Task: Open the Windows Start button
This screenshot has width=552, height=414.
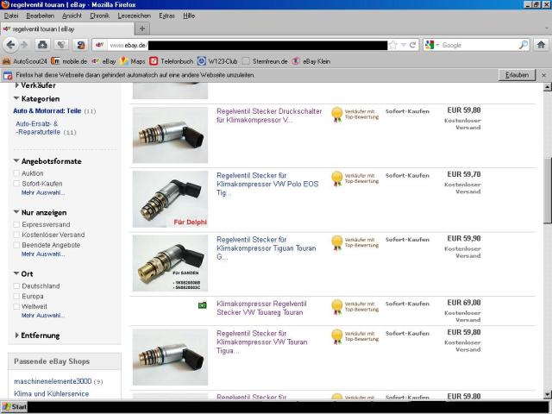Action: (x=15, y=407)
